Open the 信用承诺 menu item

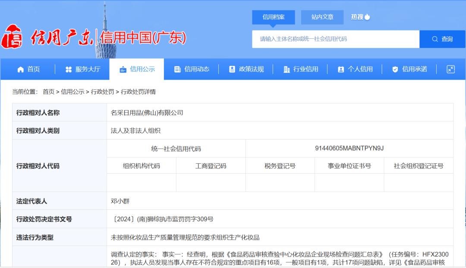click(x=409, y=69)
